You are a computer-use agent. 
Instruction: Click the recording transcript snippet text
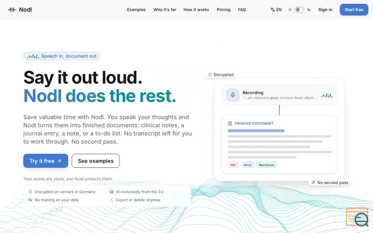(x=279, y=98)
